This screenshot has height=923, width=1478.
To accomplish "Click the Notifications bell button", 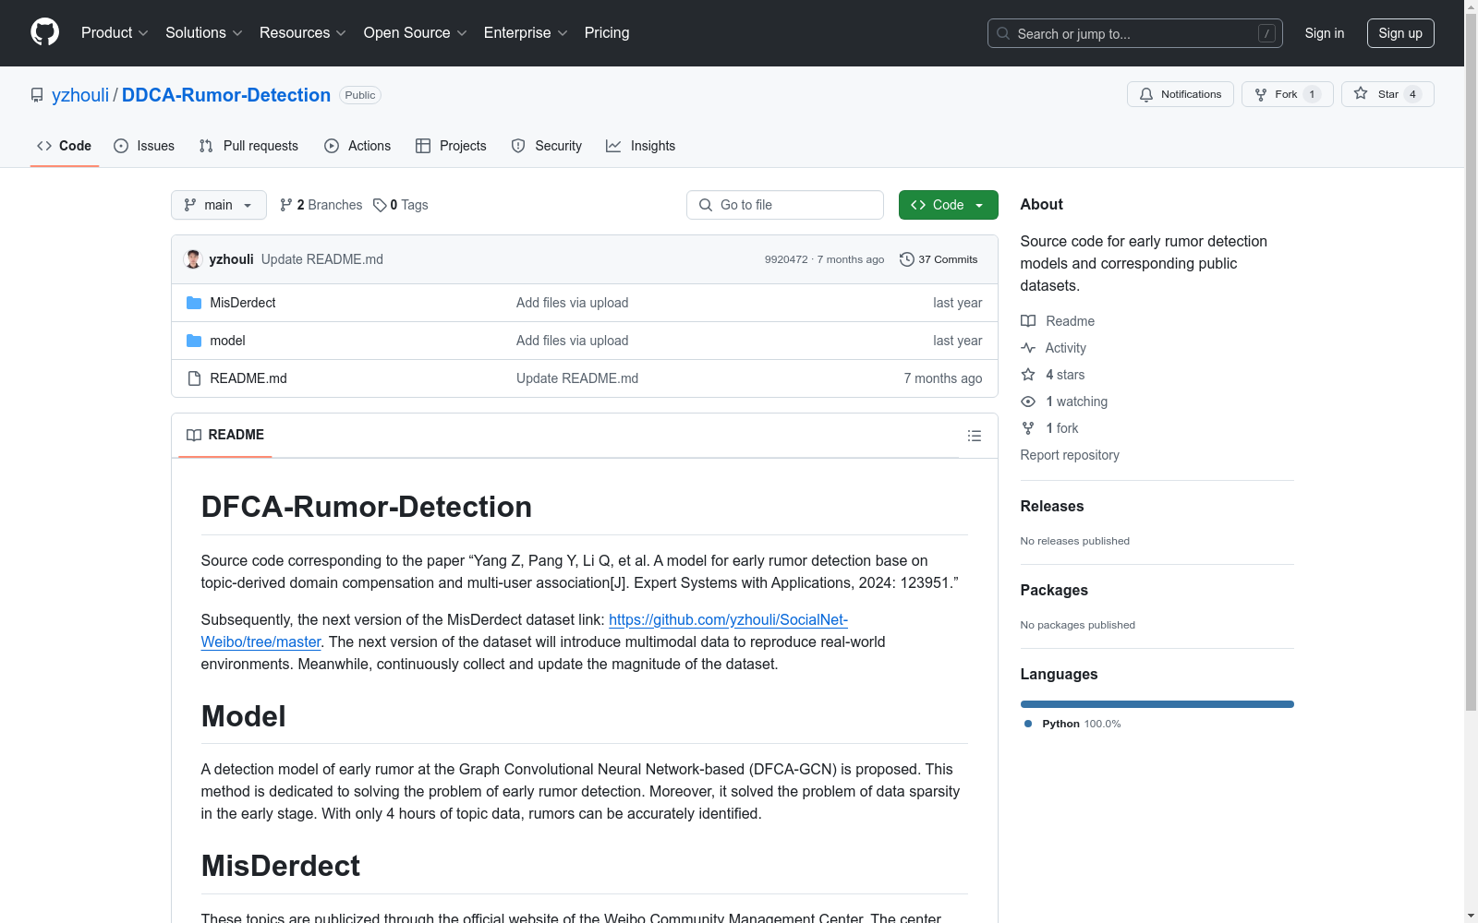I will tap(1180, 94).
